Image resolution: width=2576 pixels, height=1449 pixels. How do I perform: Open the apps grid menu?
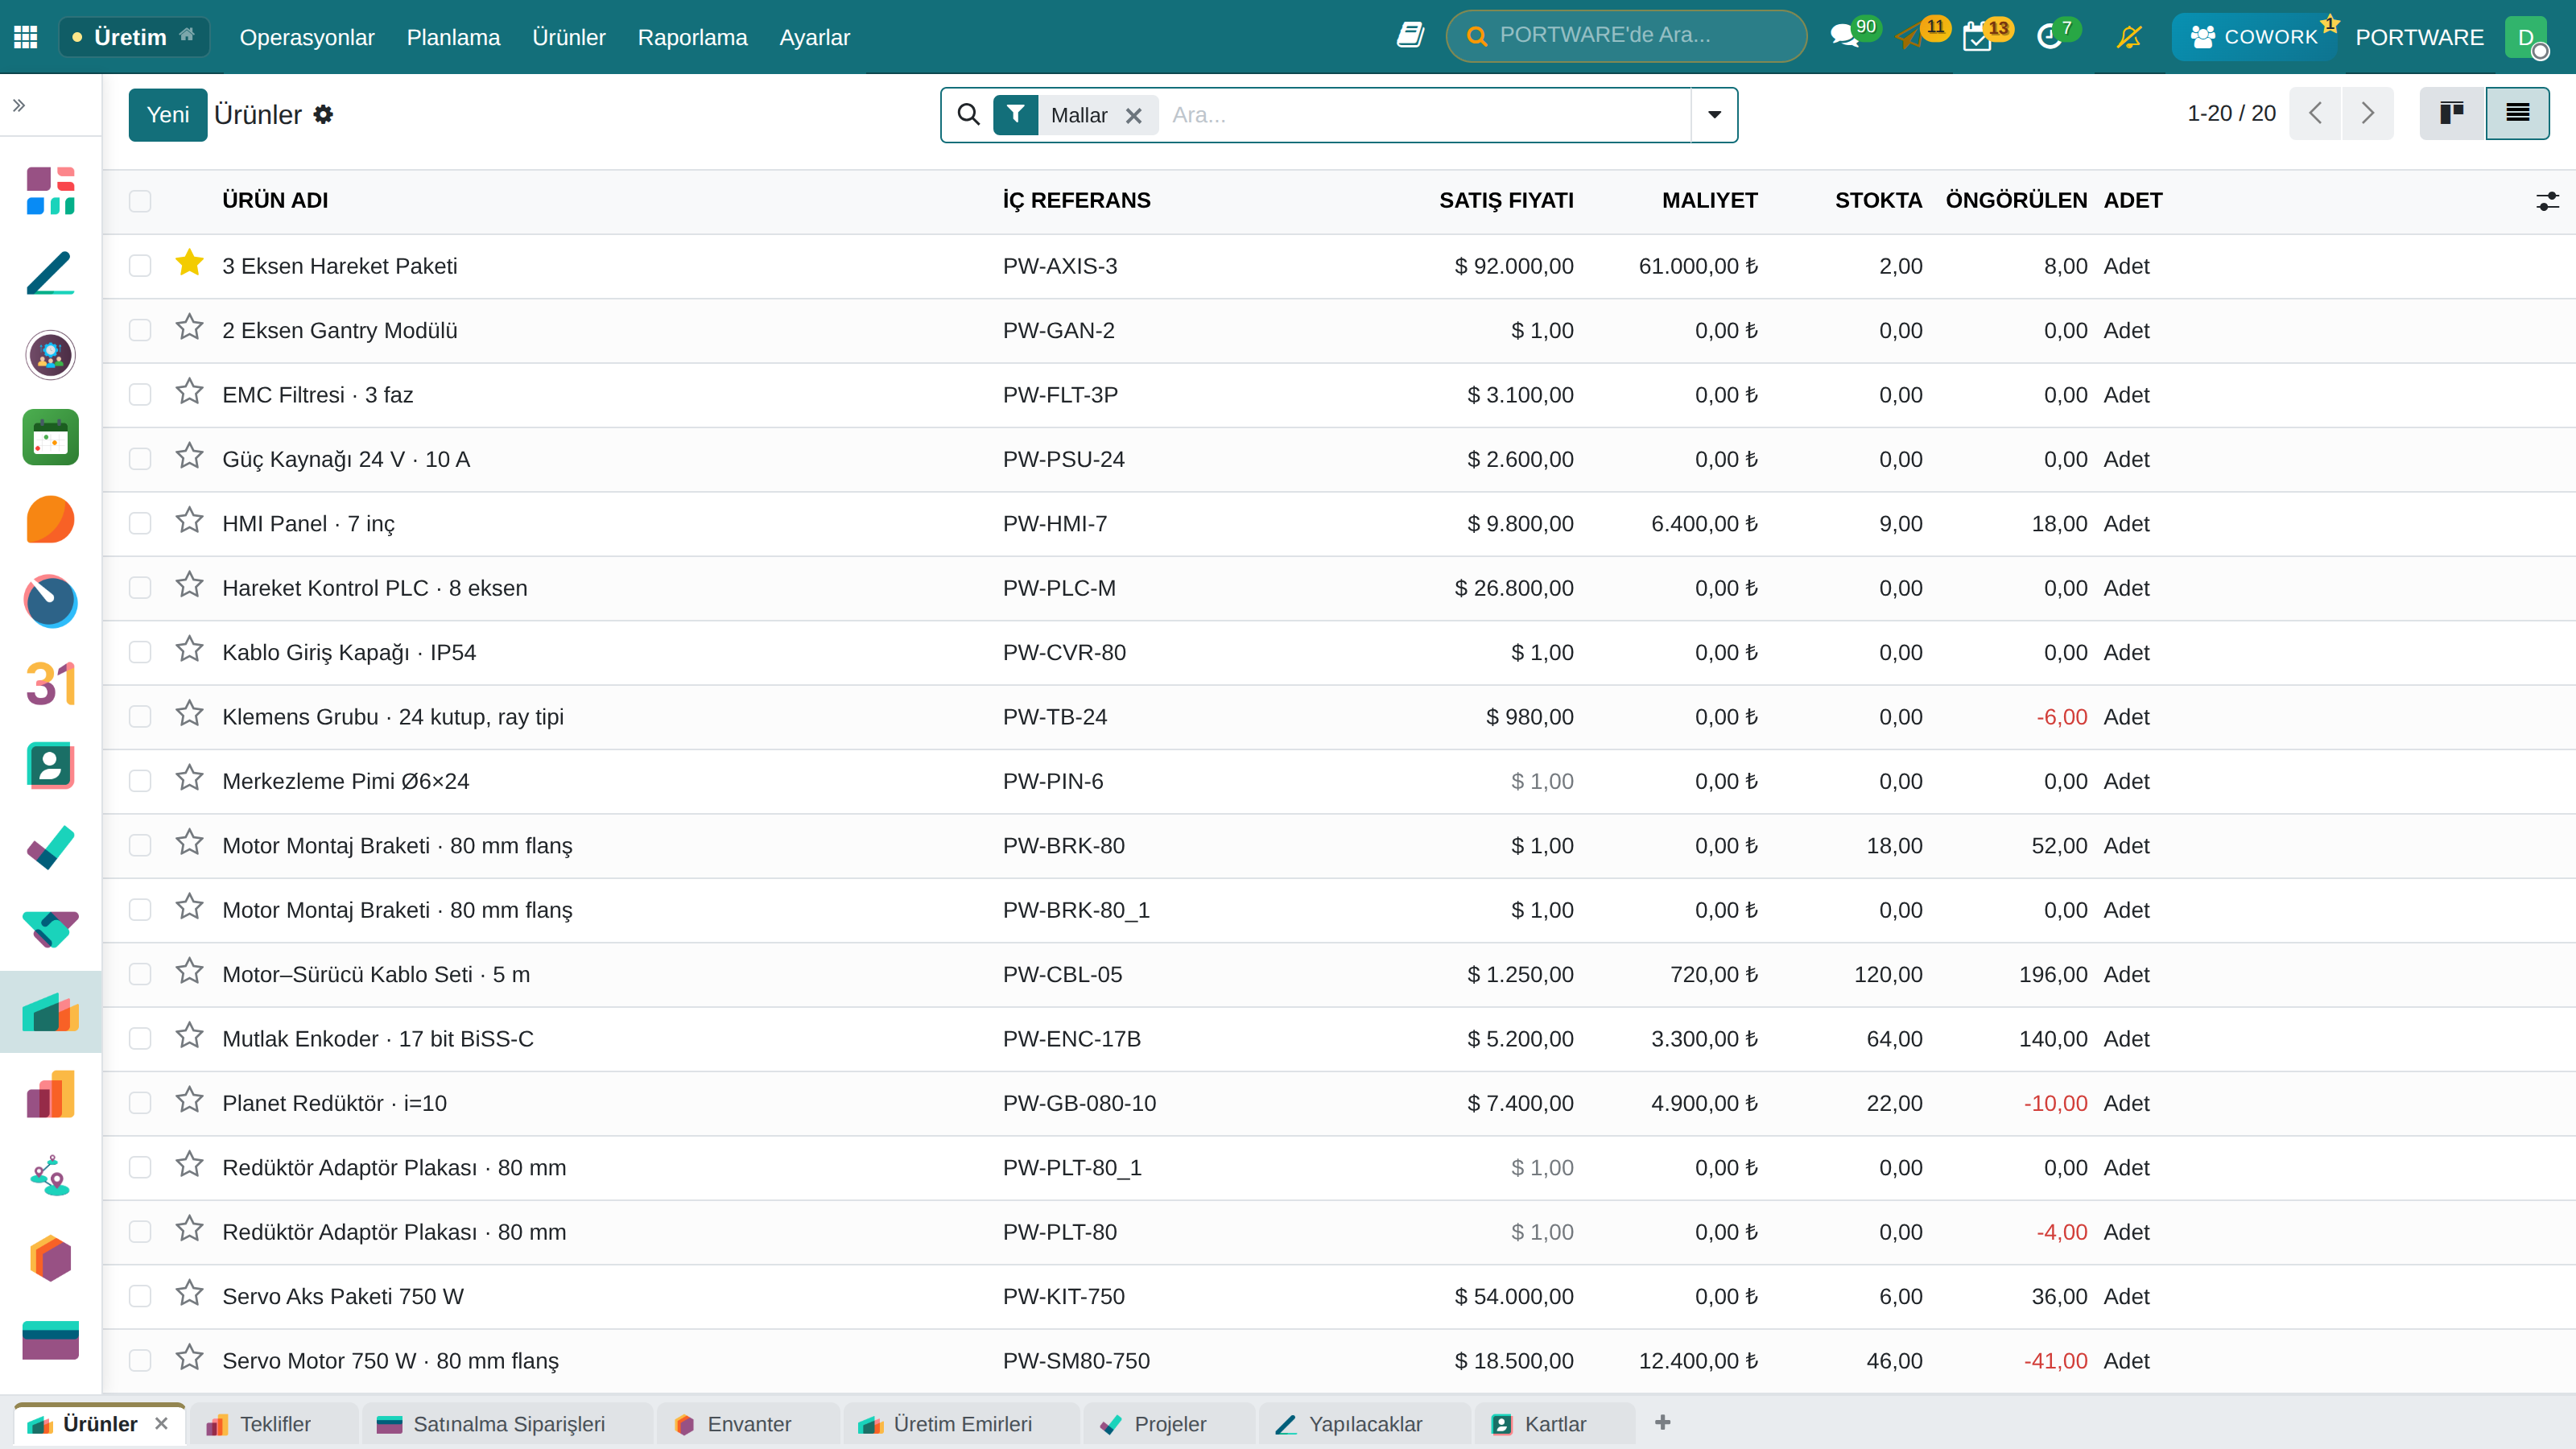pyautogui.click(x=26, y=37)
